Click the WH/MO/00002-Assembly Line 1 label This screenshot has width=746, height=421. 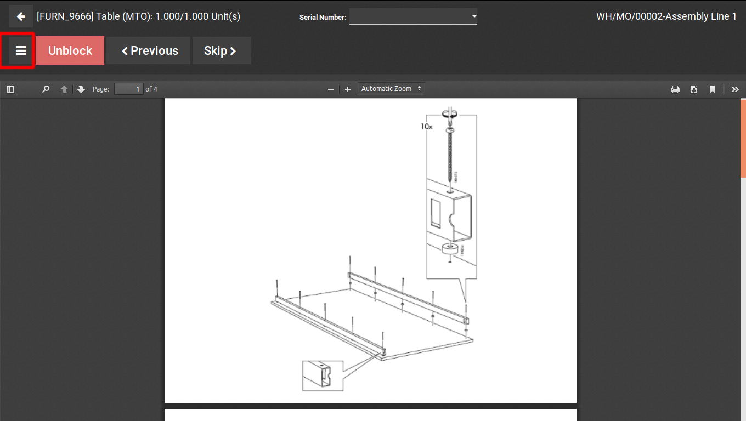coord(666,16)
